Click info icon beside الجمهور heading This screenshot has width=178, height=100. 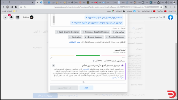pyautogui.click(x=133, y=28)
